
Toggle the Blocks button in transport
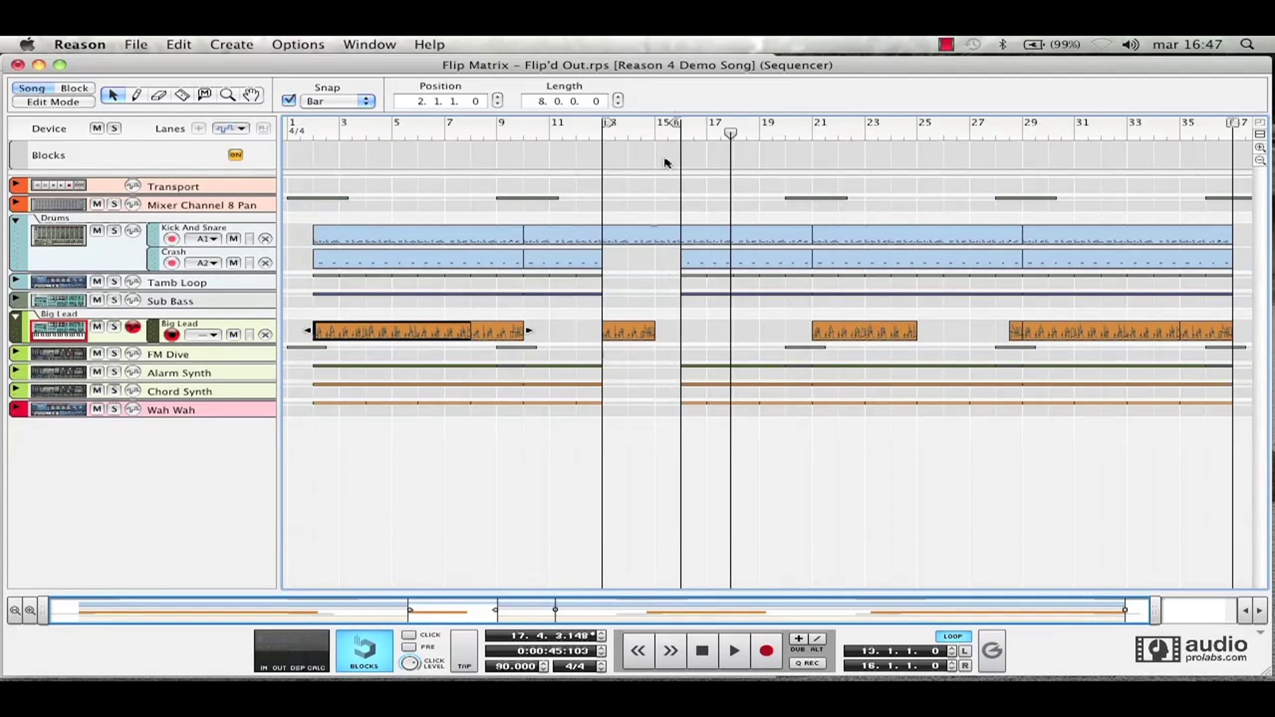pos(364,651)
